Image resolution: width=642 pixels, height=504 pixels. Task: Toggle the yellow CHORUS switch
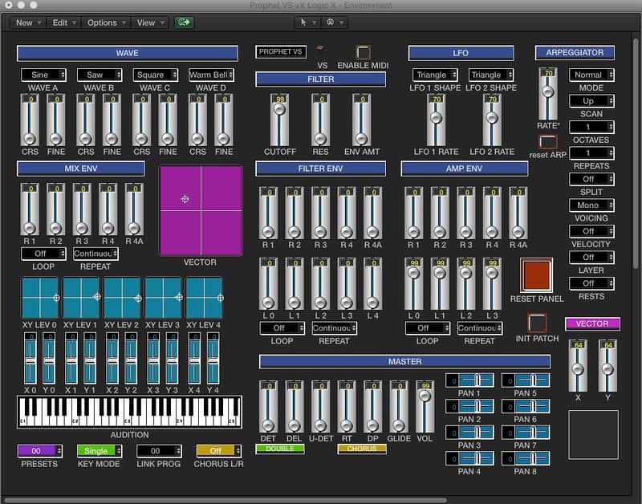pos(362,449)
